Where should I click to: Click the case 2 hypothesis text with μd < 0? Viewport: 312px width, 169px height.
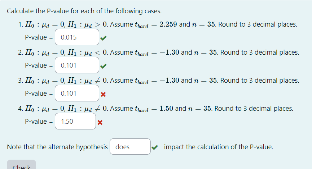[x=162, y=52]
